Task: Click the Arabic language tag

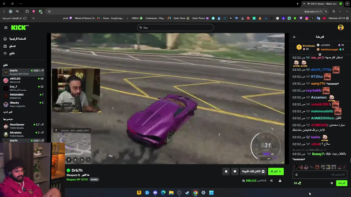Action: 94,179
